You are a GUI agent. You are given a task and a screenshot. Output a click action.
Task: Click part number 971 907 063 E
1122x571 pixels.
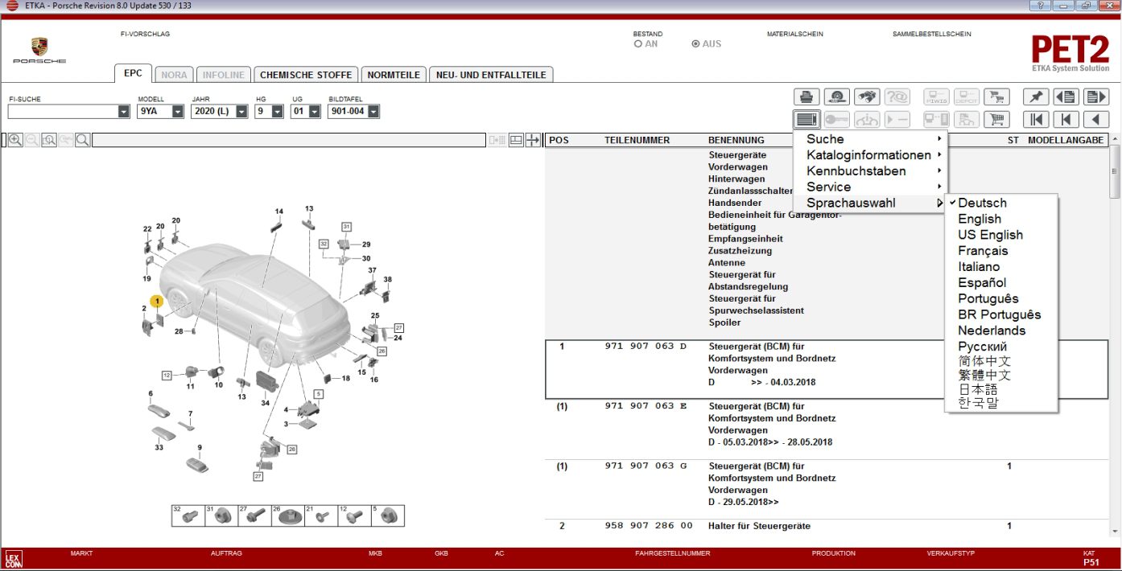pyautogui.click(x=646, y=406)
